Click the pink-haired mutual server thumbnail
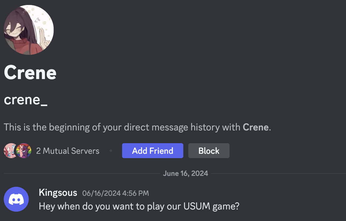 click(11, 151)
